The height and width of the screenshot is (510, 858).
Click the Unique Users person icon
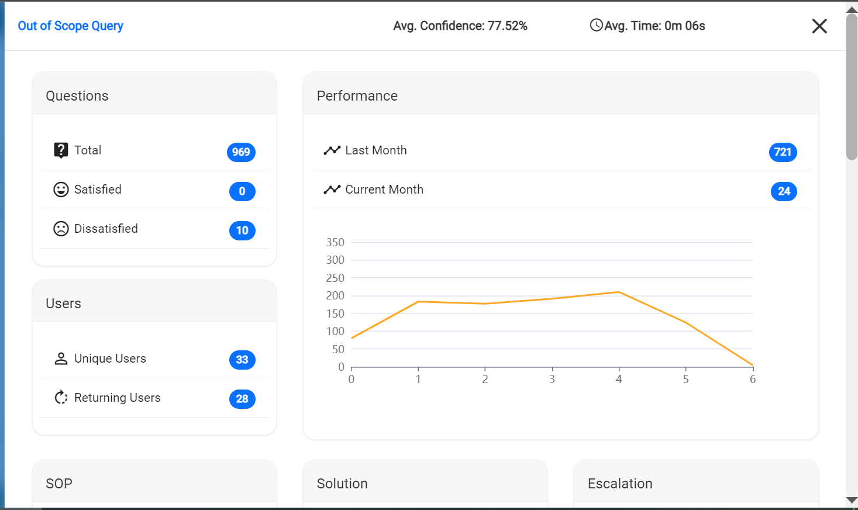point(61,359)
